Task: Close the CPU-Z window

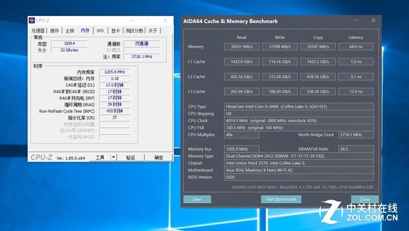Action: [165, 20]
